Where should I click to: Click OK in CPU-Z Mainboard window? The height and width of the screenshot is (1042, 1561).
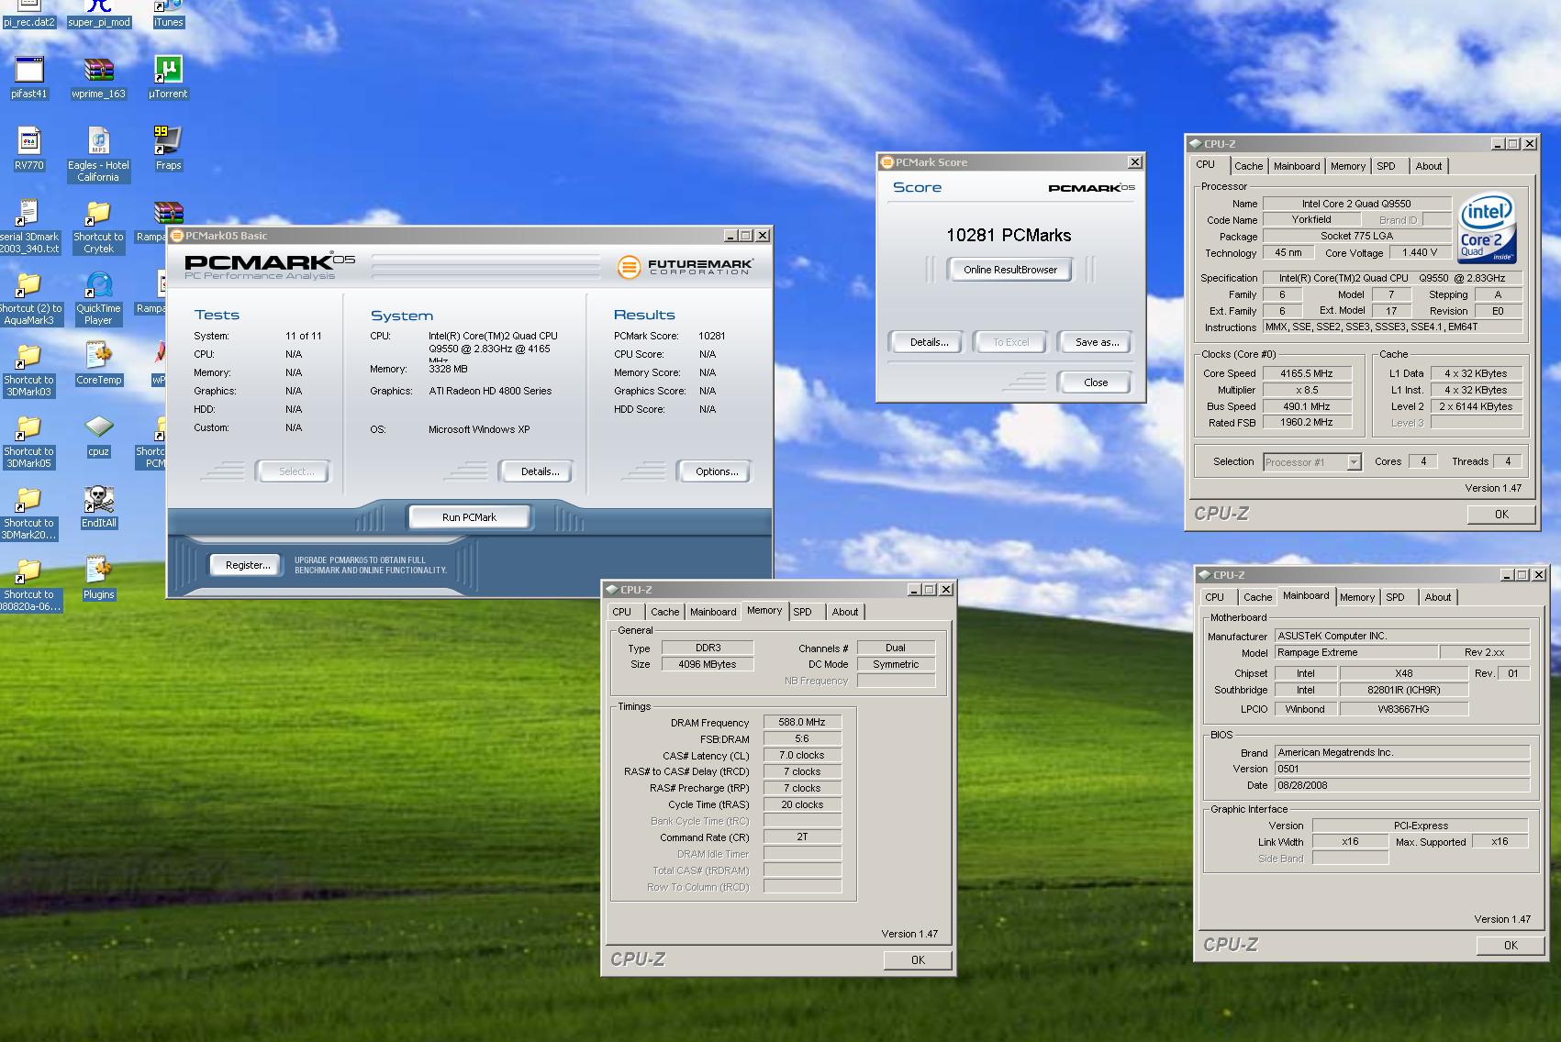click(x=1511, y=946)
